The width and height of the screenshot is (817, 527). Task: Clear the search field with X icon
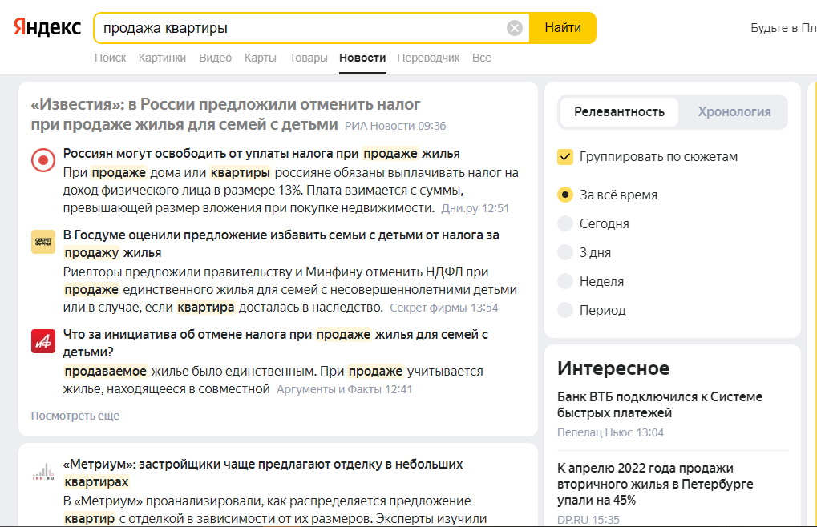pos(515,28)
